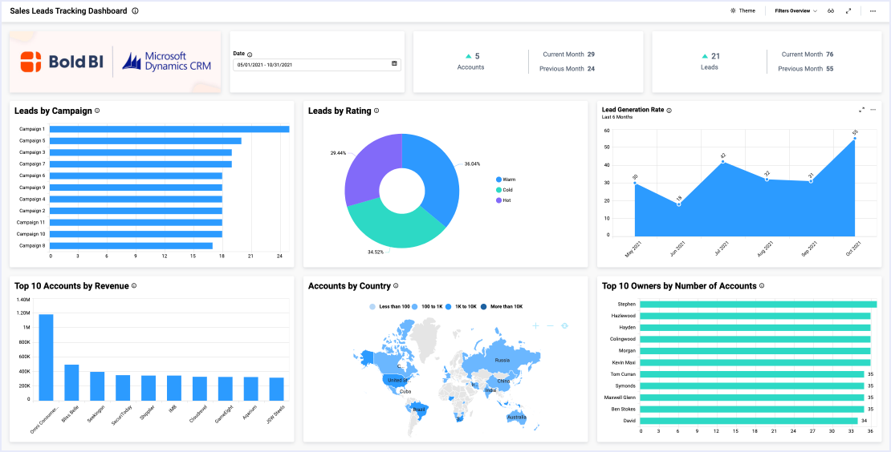Screen dimensions: 891x452
Task: Click the 'More than 10K' legend color swatch
Action: tap(485, 307)
